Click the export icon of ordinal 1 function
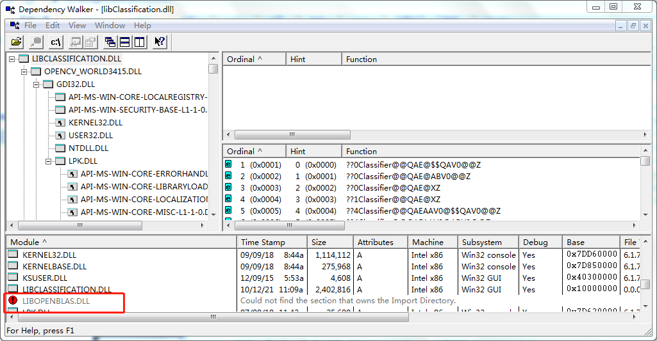 pyautogui.click(x=228, y=164)
